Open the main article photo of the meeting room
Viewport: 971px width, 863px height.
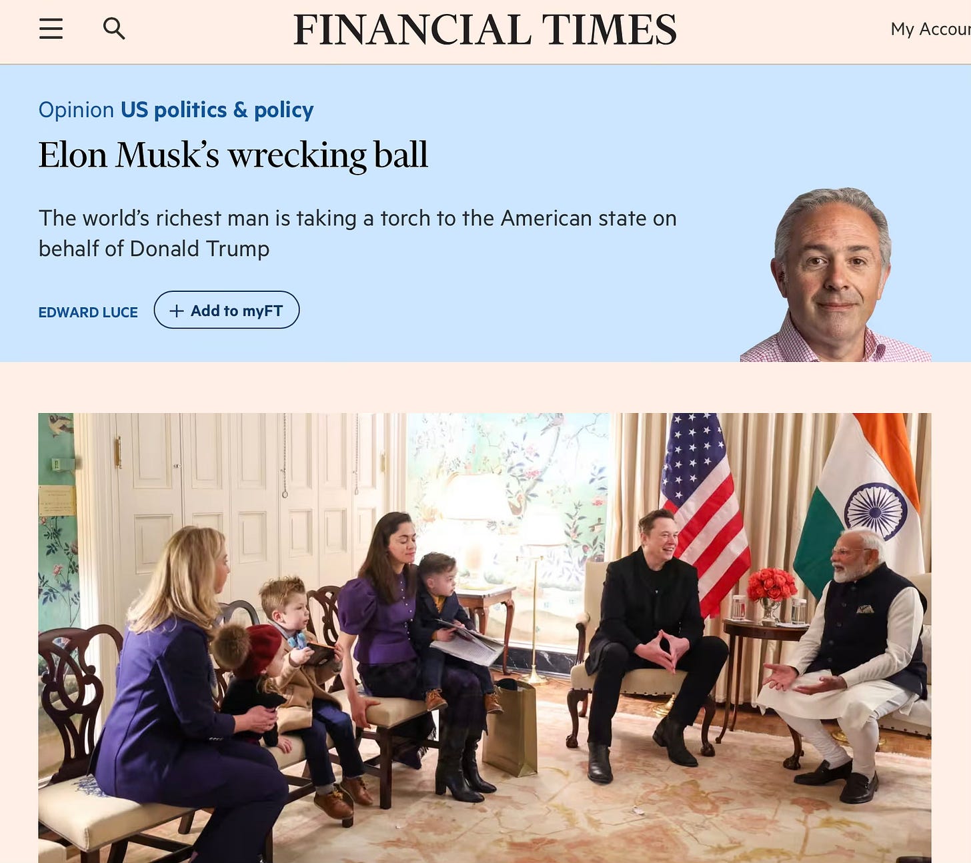[485, 638]
